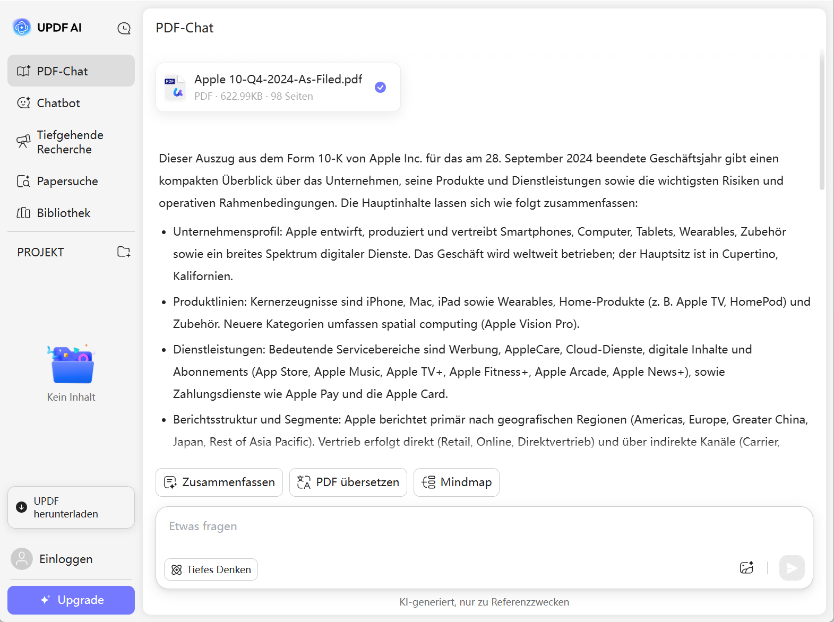Click the PDF-Chat book icon
This screenshot has height=622, width=834.
click(24, 71)
